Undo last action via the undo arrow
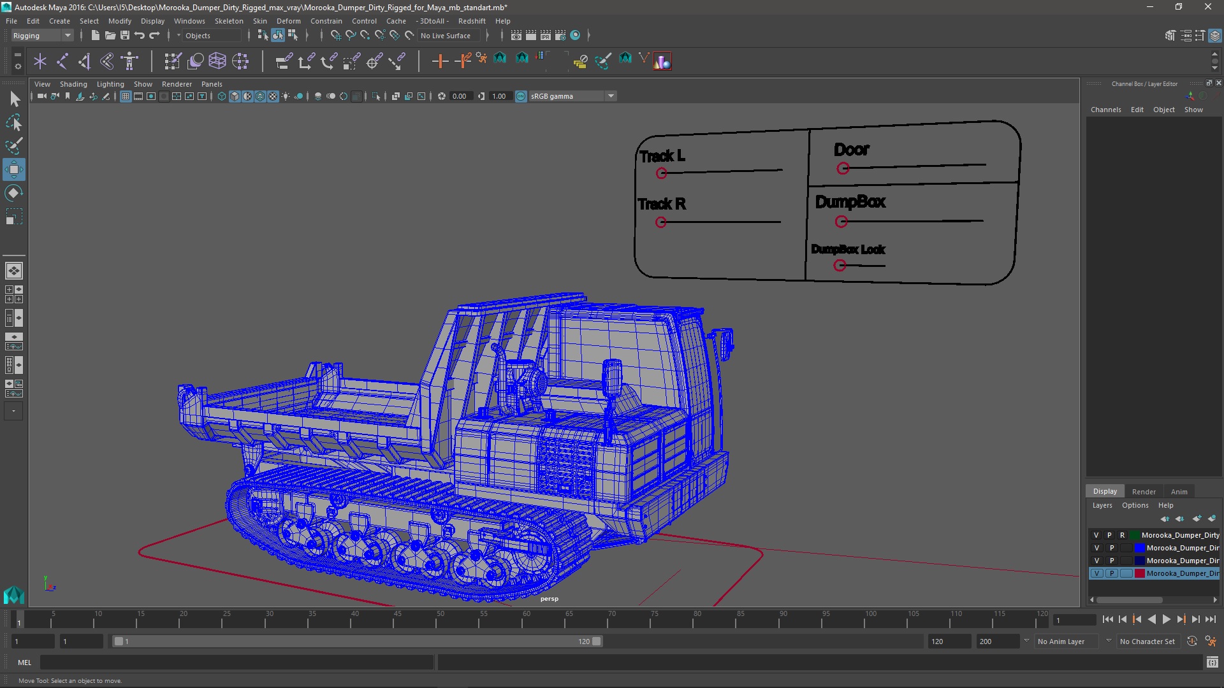The height and width of the screenshot is (688, 1224). pyautogui.click(x=140, y=36)
